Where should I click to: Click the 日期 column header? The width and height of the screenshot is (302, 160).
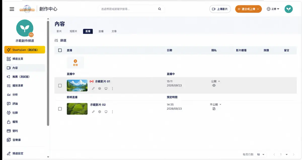(169, 50)
